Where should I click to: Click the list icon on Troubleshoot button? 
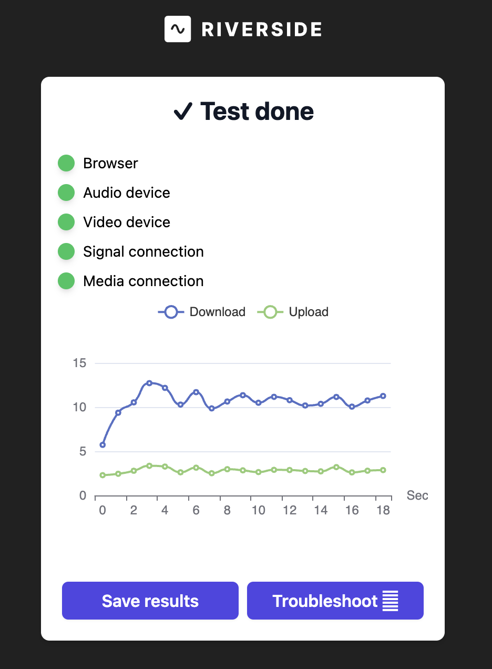(390, 601)
